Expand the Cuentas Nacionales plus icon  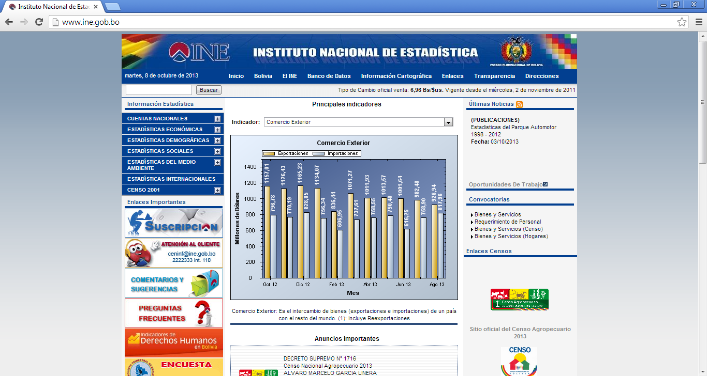click(x=217, y=119)
